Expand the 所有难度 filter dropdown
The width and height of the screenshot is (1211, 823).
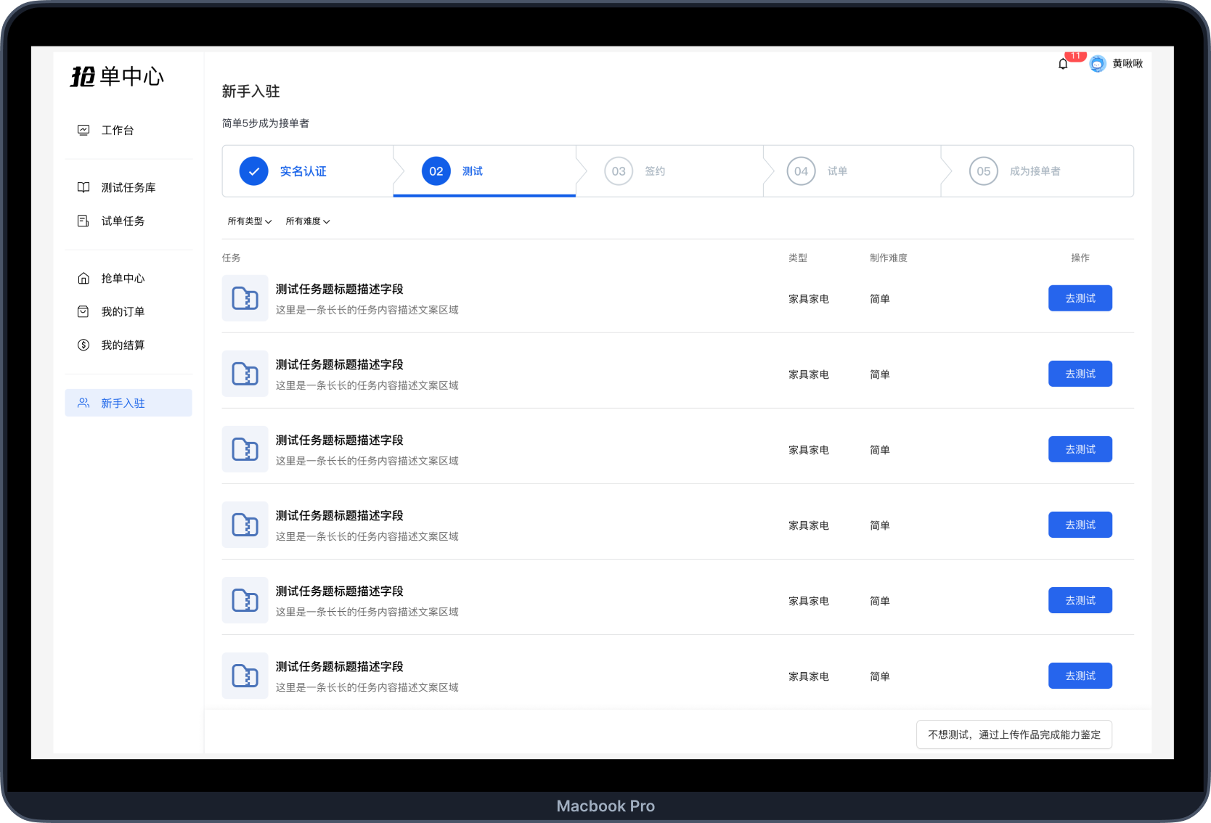[x=307, y=221]
